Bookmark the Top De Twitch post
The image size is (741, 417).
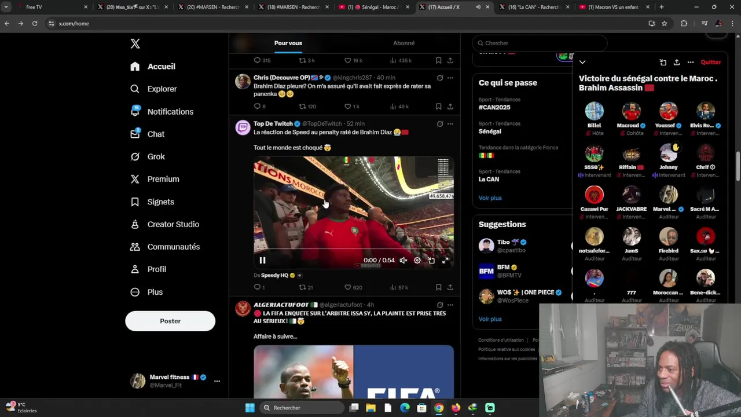438,287
